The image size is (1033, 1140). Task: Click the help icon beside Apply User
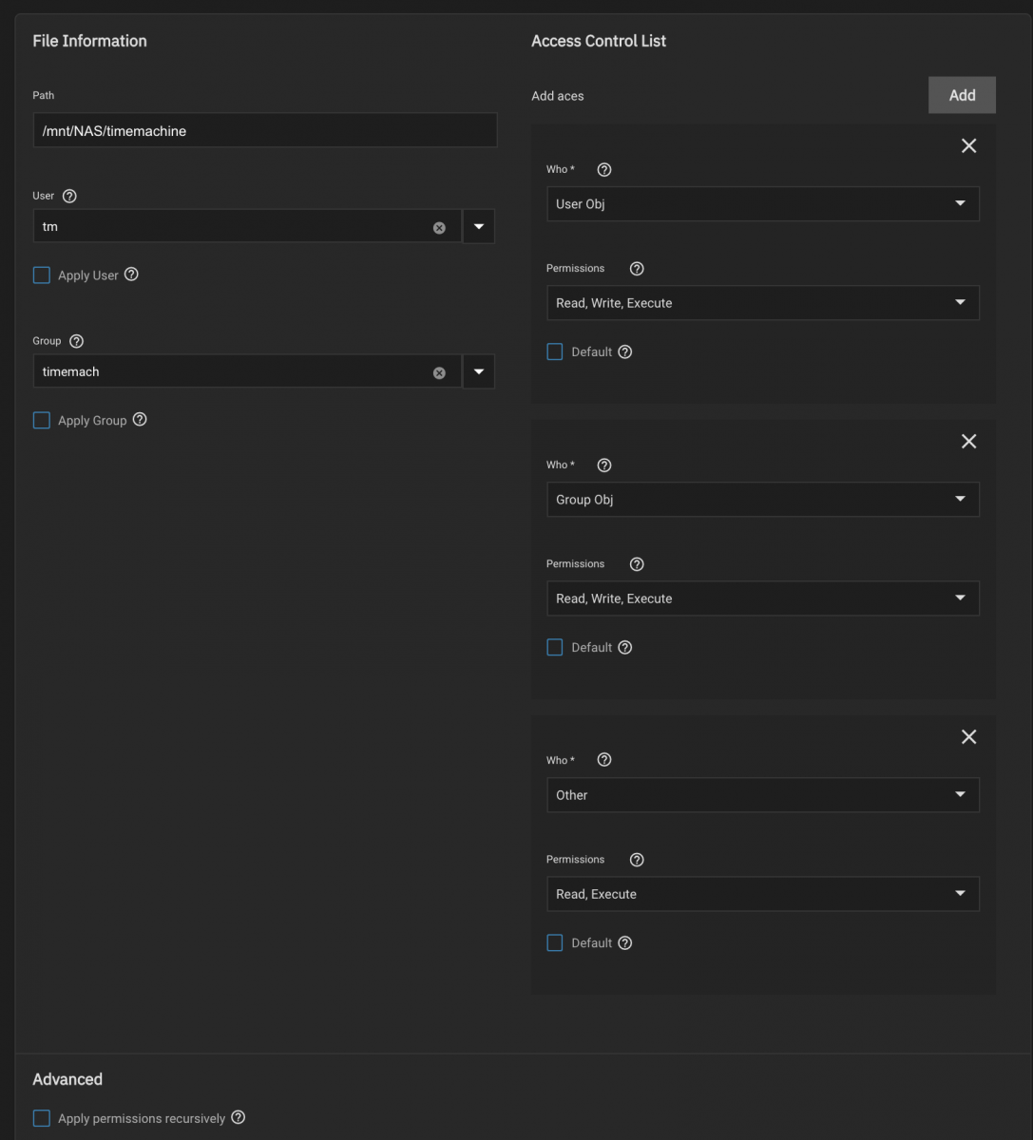132,275
